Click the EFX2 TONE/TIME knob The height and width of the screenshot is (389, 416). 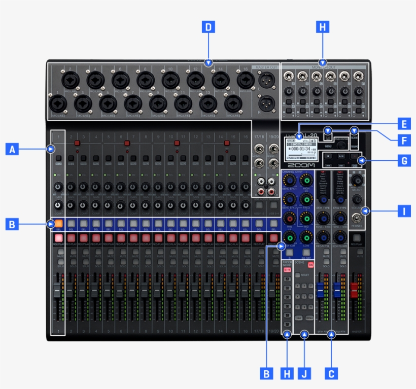click(x=340, y=218)
